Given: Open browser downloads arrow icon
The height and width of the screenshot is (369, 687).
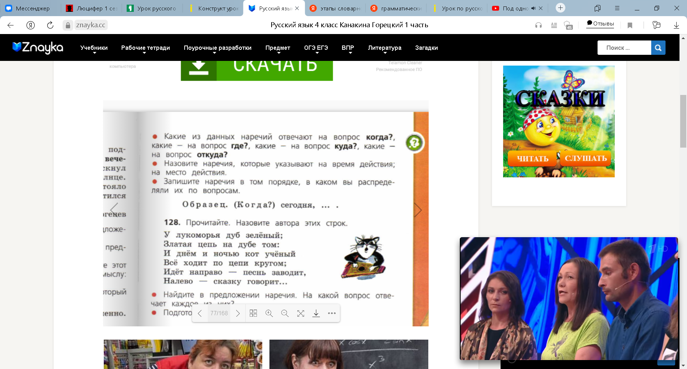Looking at the screenshot, I should 676,25.
